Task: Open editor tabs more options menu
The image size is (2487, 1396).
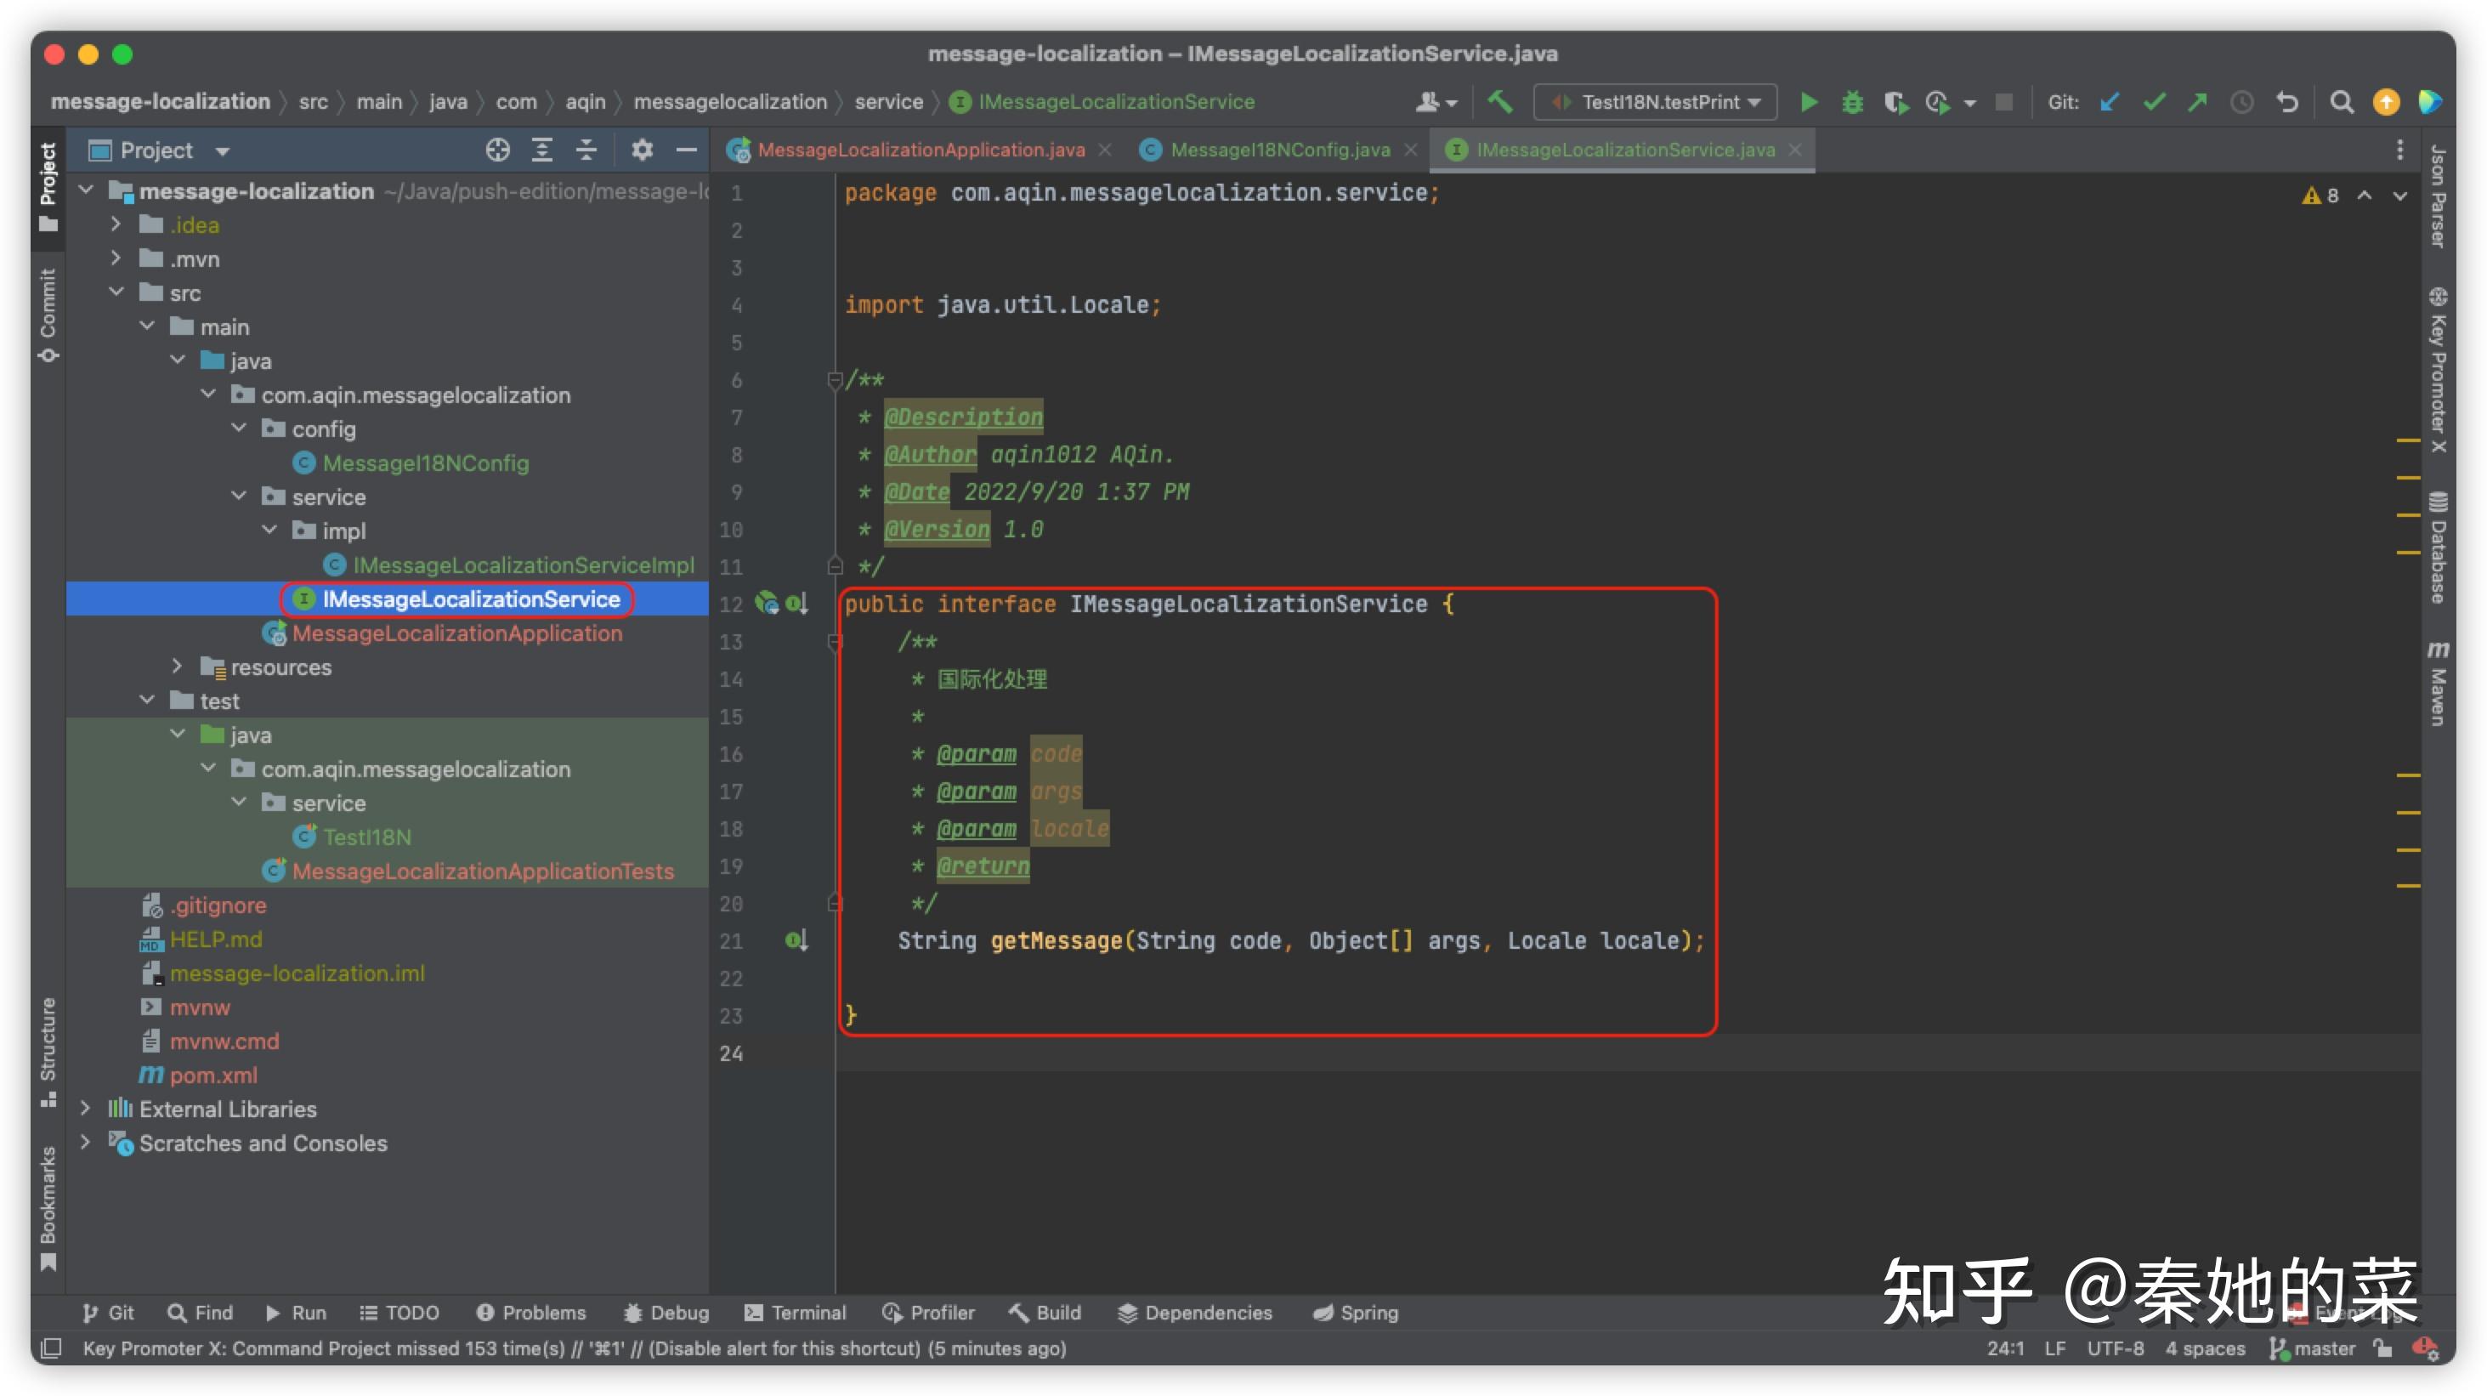Action: click(2400, 150)
